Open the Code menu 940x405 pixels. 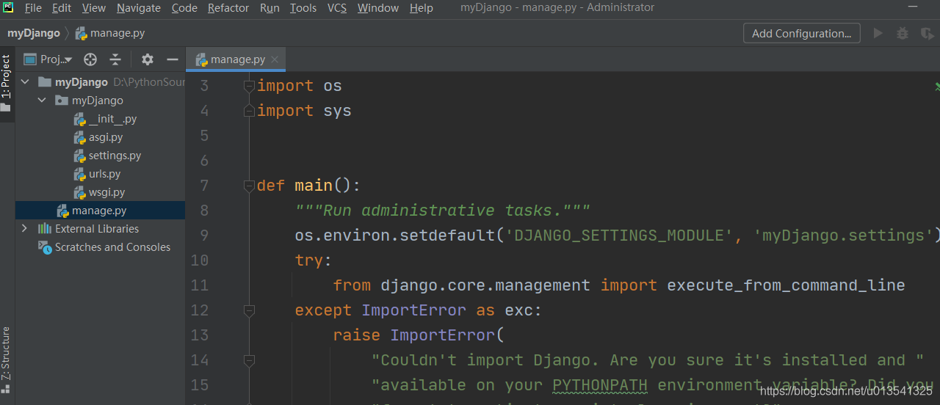(184, 8)
